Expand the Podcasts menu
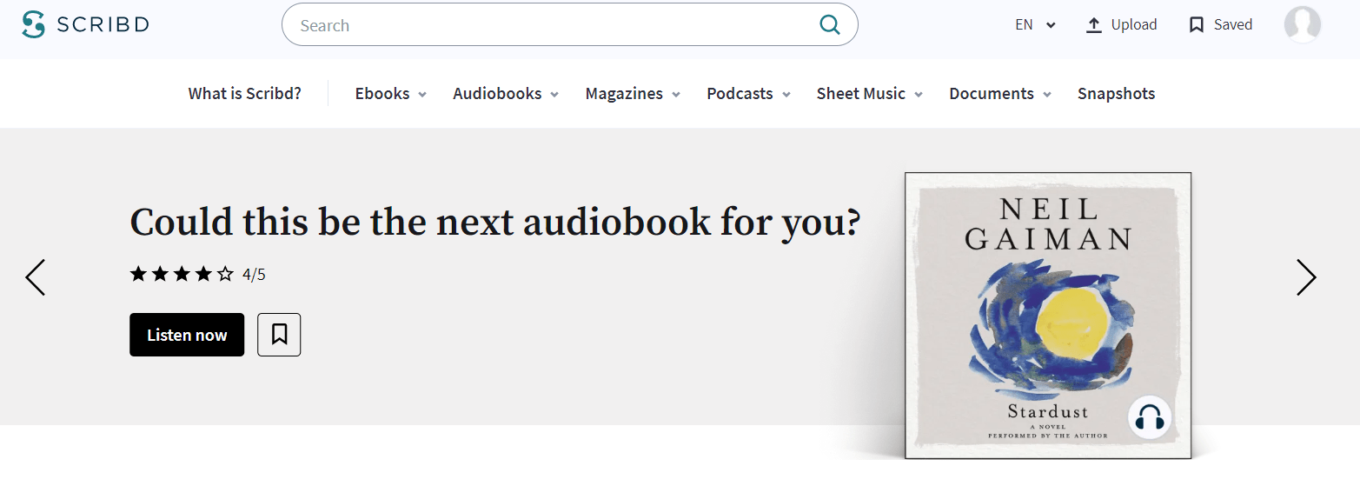This screenshot has width=1360, height=486. [x=748, y=94]
